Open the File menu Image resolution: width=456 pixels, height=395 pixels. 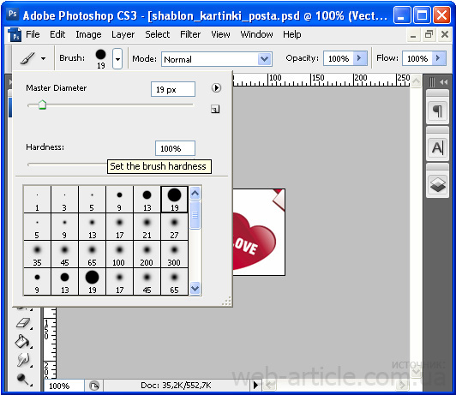pos(33,34)
